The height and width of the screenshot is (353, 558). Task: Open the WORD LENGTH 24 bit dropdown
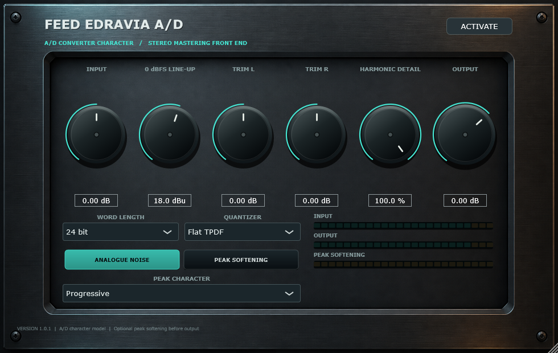pos(121,232)
